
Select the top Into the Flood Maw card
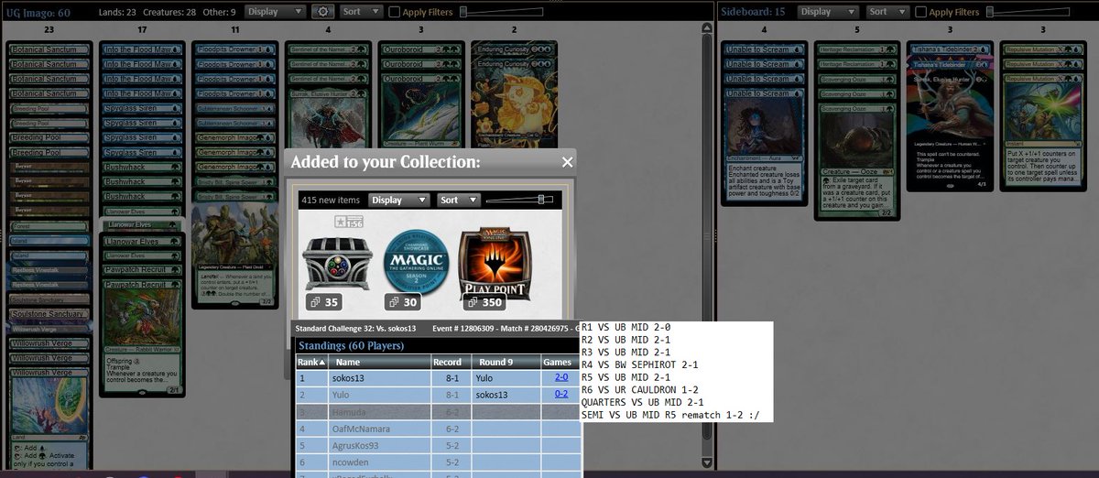tap(144, 49)
